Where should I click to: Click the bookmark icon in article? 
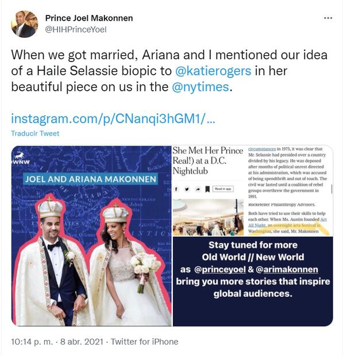click(207, 189)
